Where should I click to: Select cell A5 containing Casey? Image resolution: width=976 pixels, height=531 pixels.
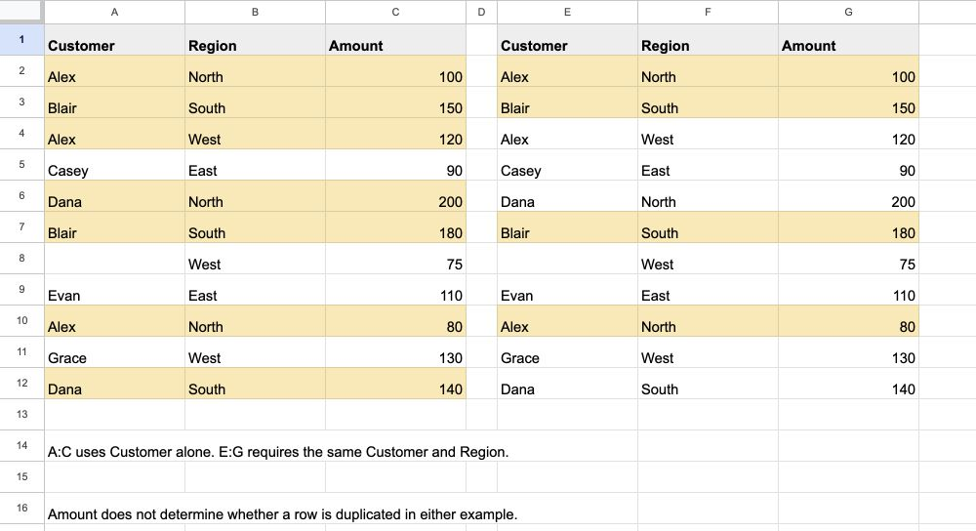tap(114, 164)
